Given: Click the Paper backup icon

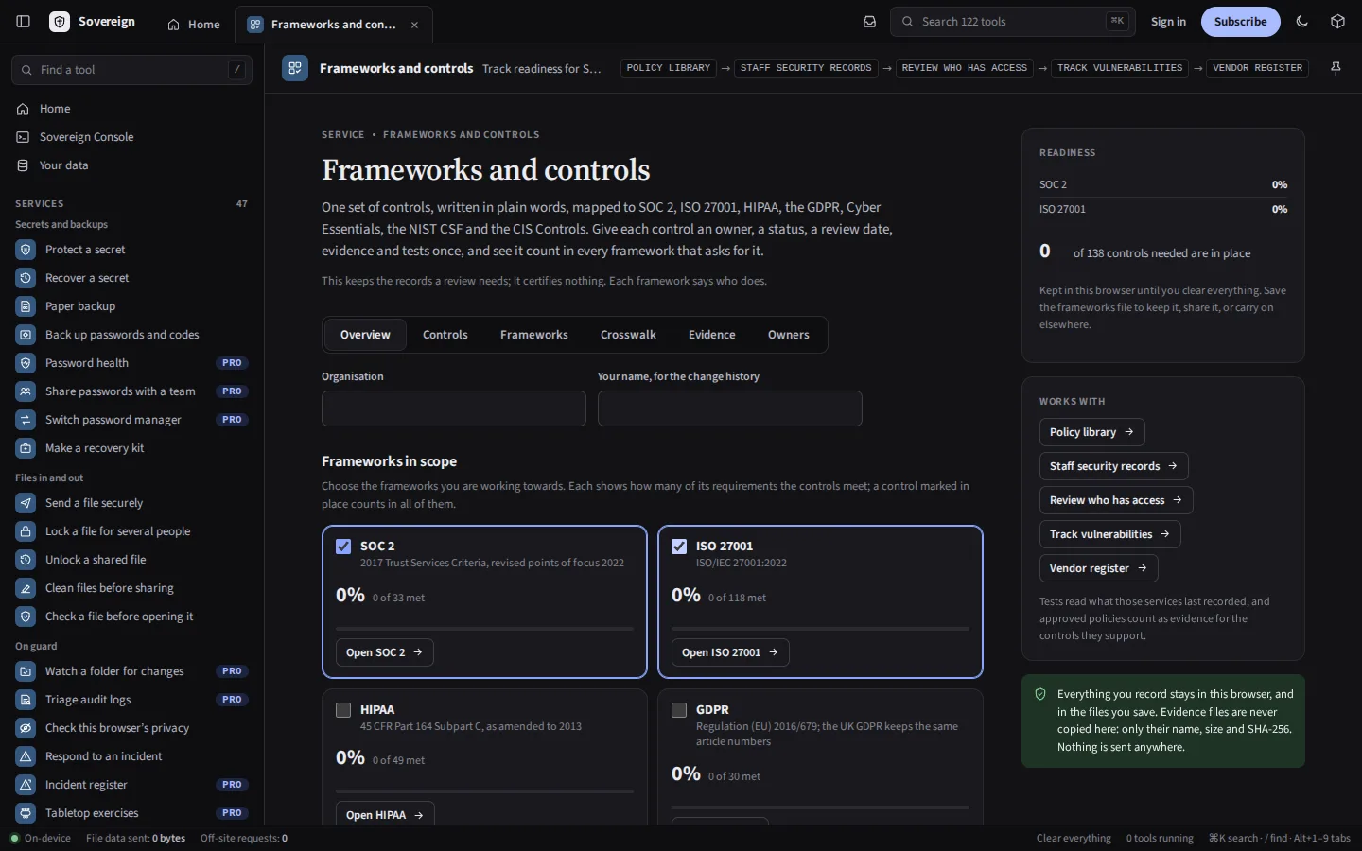Looking at the screenshot, I should pyautogui.click(x=26, y=306).
